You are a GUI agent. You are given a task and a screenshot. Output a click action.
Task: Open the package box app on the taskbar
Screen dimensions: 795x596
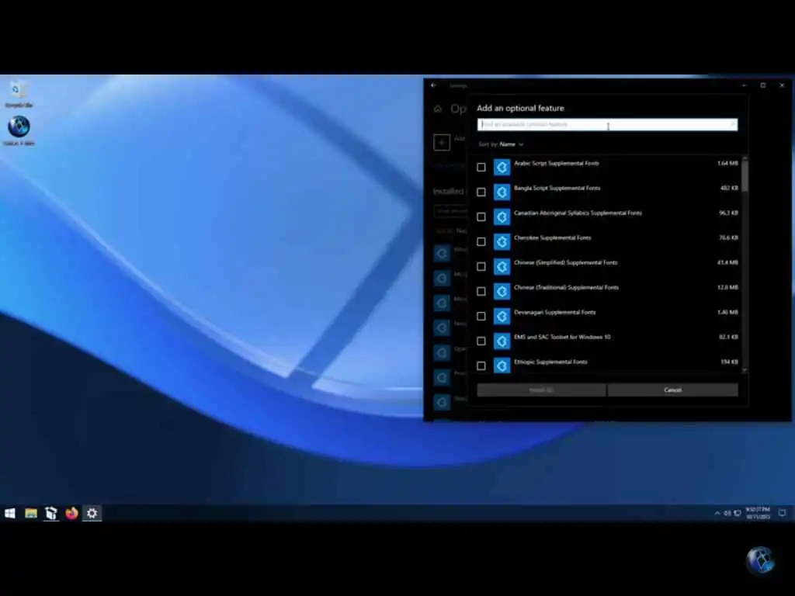pyautogui.click(x=51, y=514)
